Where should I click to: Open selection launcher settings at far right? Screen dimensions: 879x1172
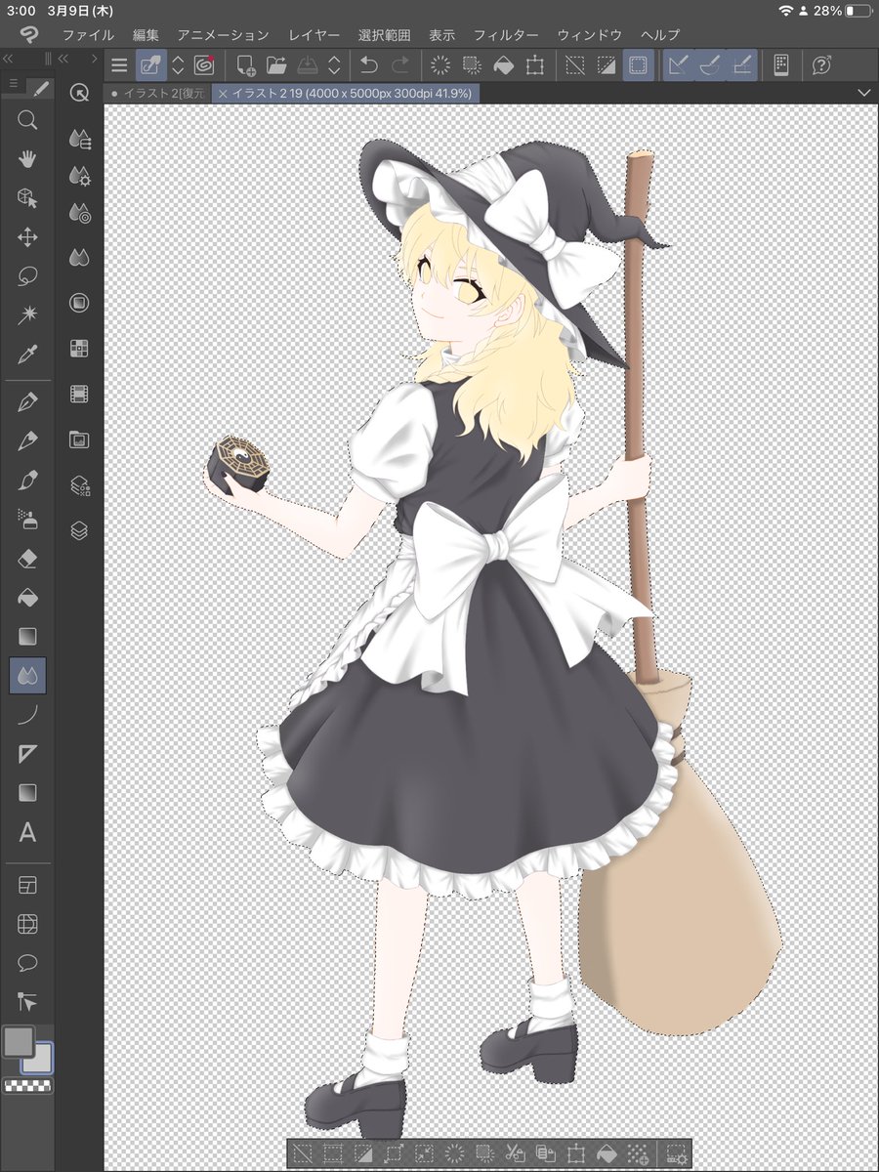675,1152
